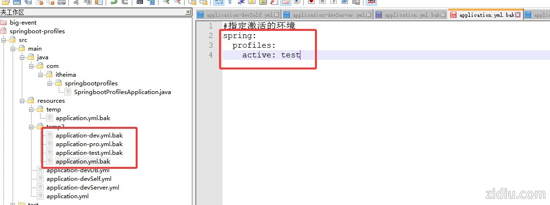Click the Redo arrow in the toolbar
Image resolution: width=550 pixels, height=205 pixels.
[125, 2]
